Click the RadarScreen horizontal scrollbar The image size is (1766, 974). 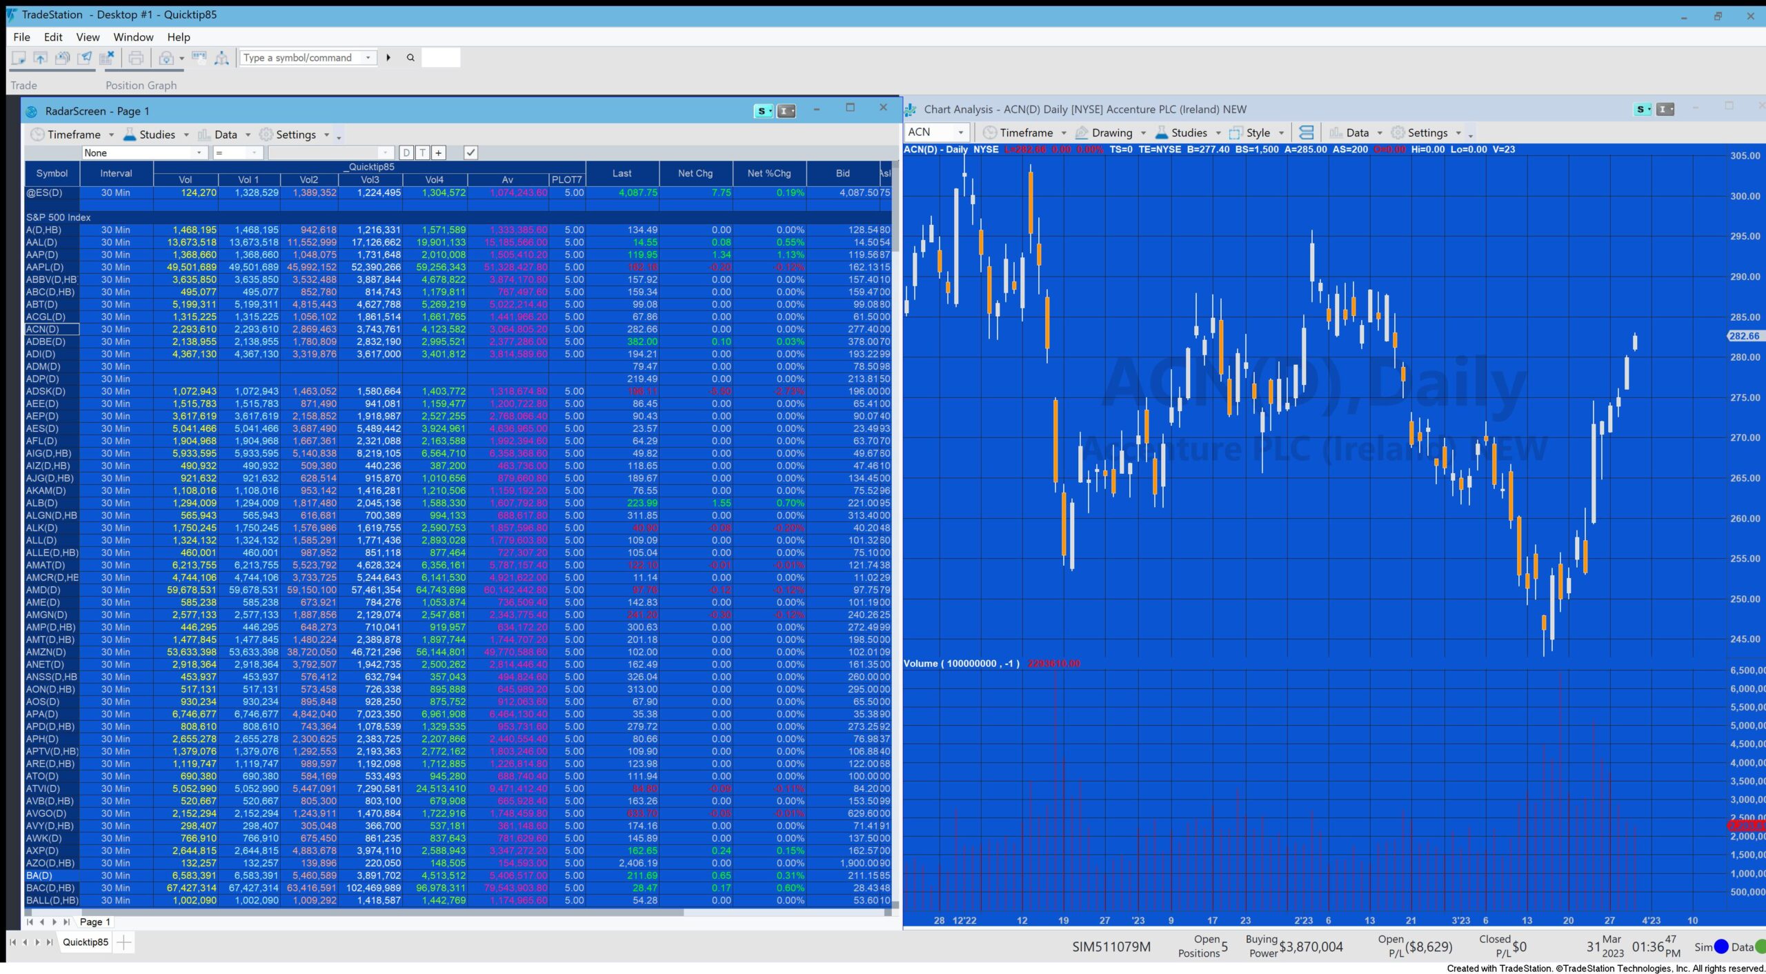click(457, 912)
